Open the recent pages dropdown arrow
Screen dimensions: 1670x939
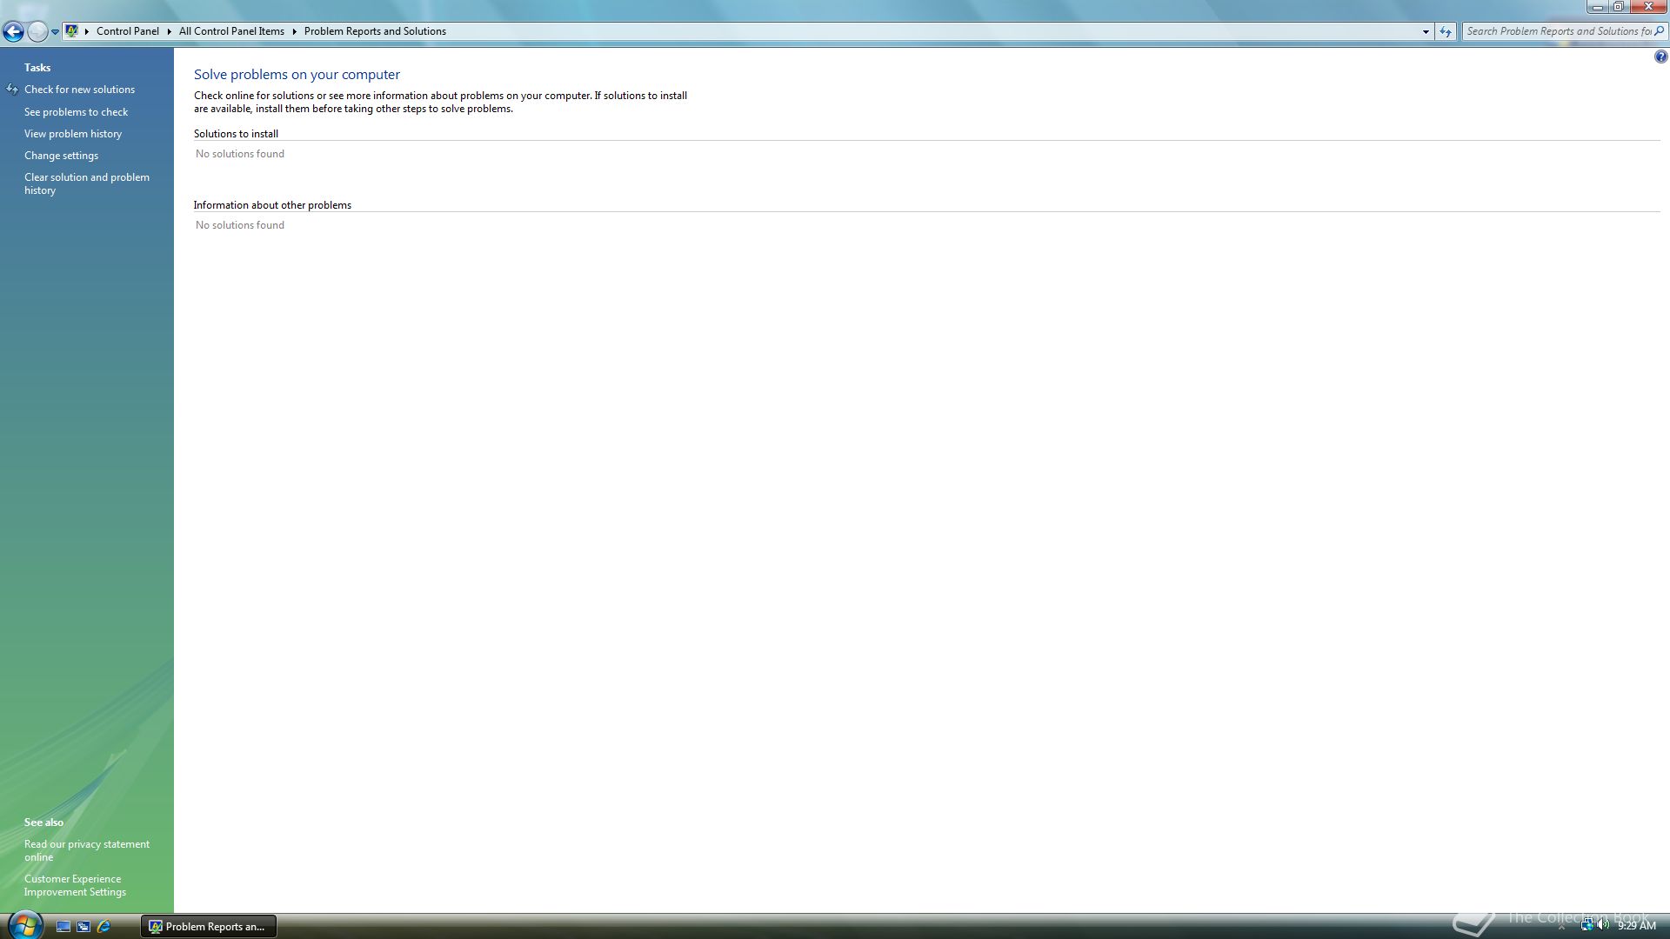[x=55, y=32]
